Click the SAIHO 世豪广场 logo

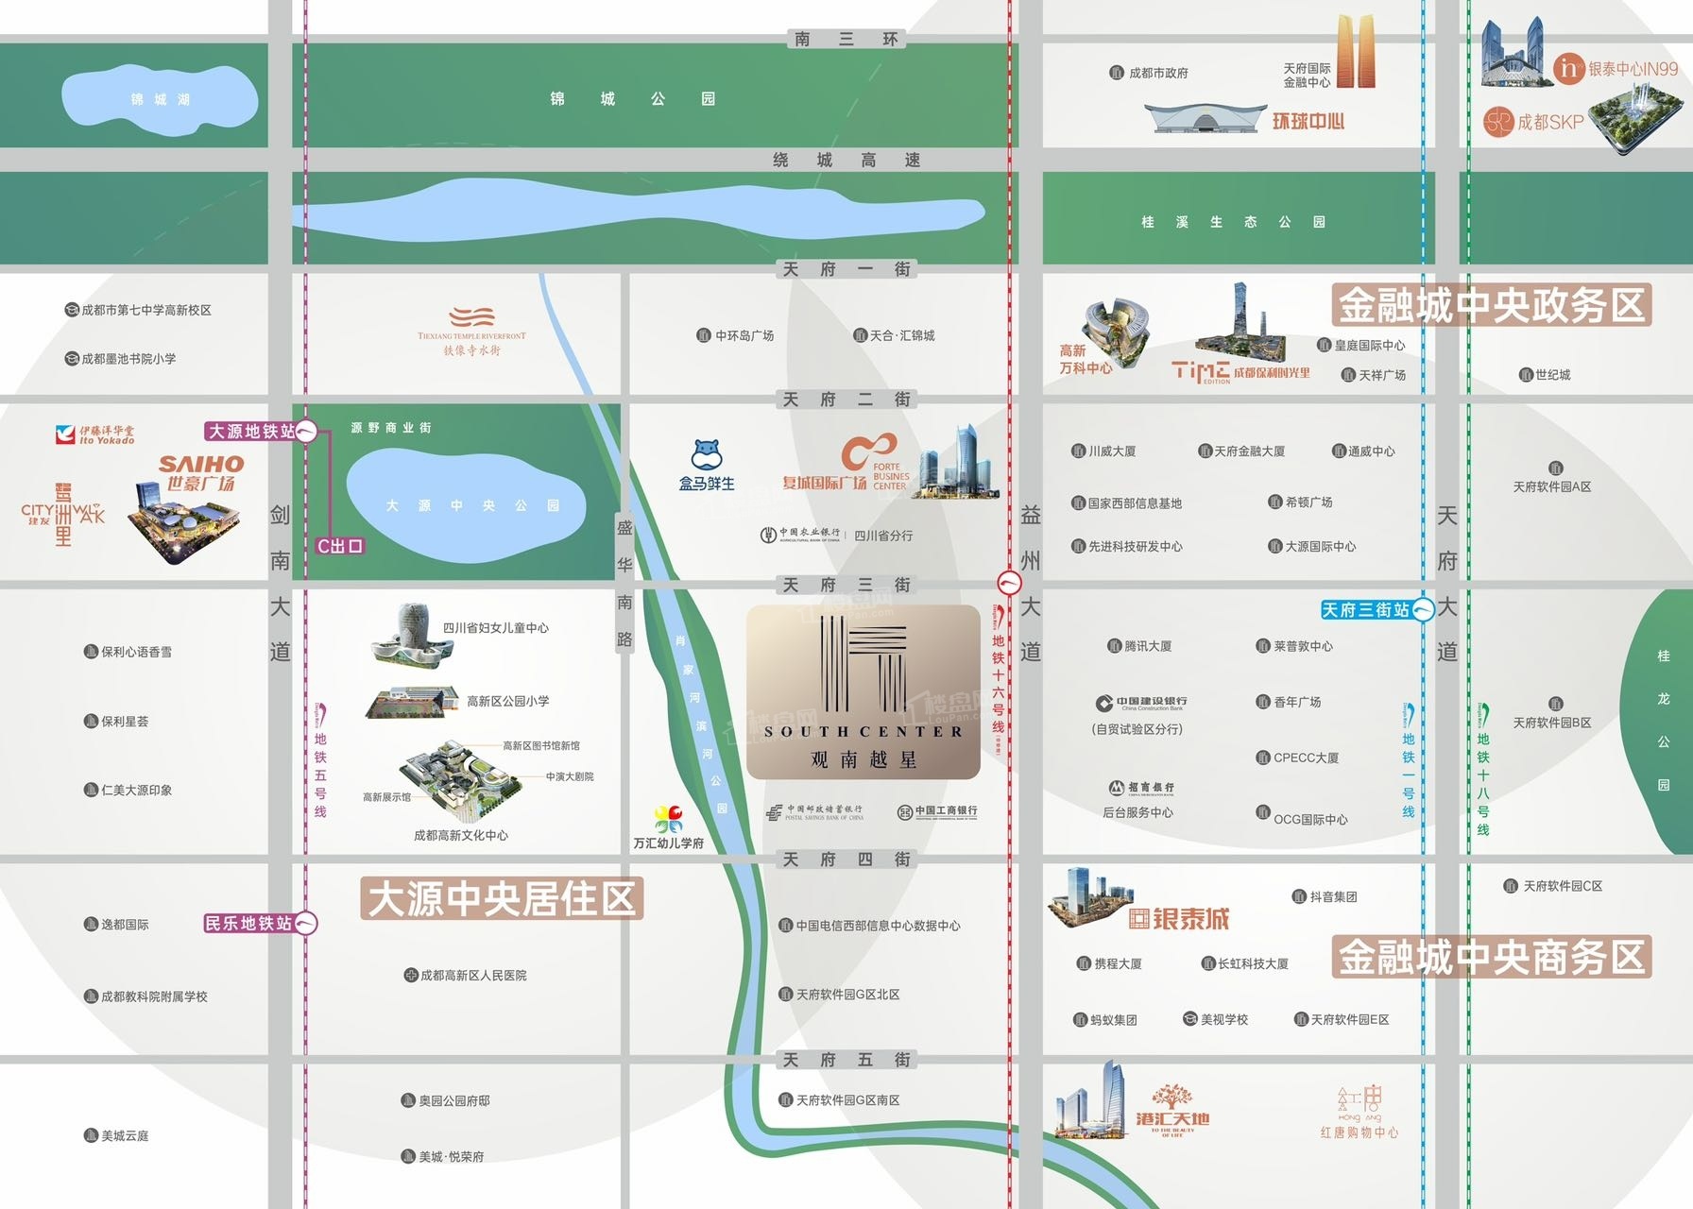tap(200, 473)
